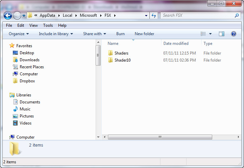Image resolution: width=244 pixels, height=168 pixels.
Task: Expand the Organize dropdown menu
Action: tap(19, 34)
